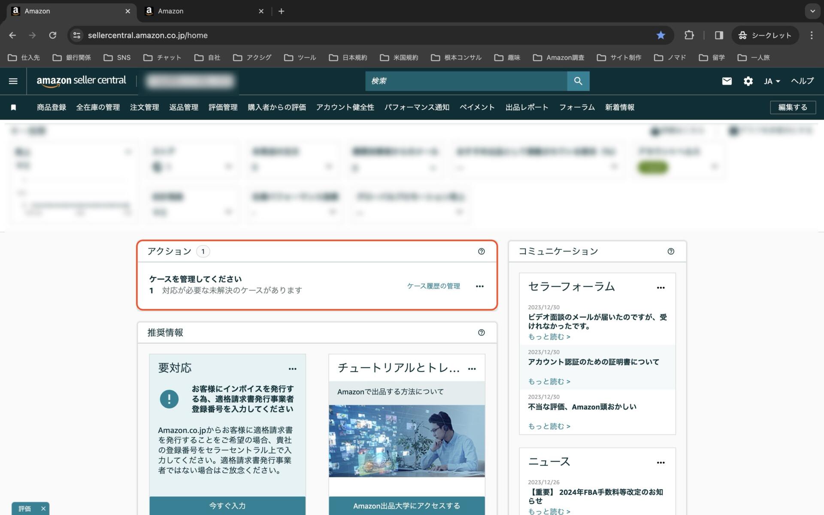Go back with browser arrow
Screen dimensions: 824x515
pos(12,35)
